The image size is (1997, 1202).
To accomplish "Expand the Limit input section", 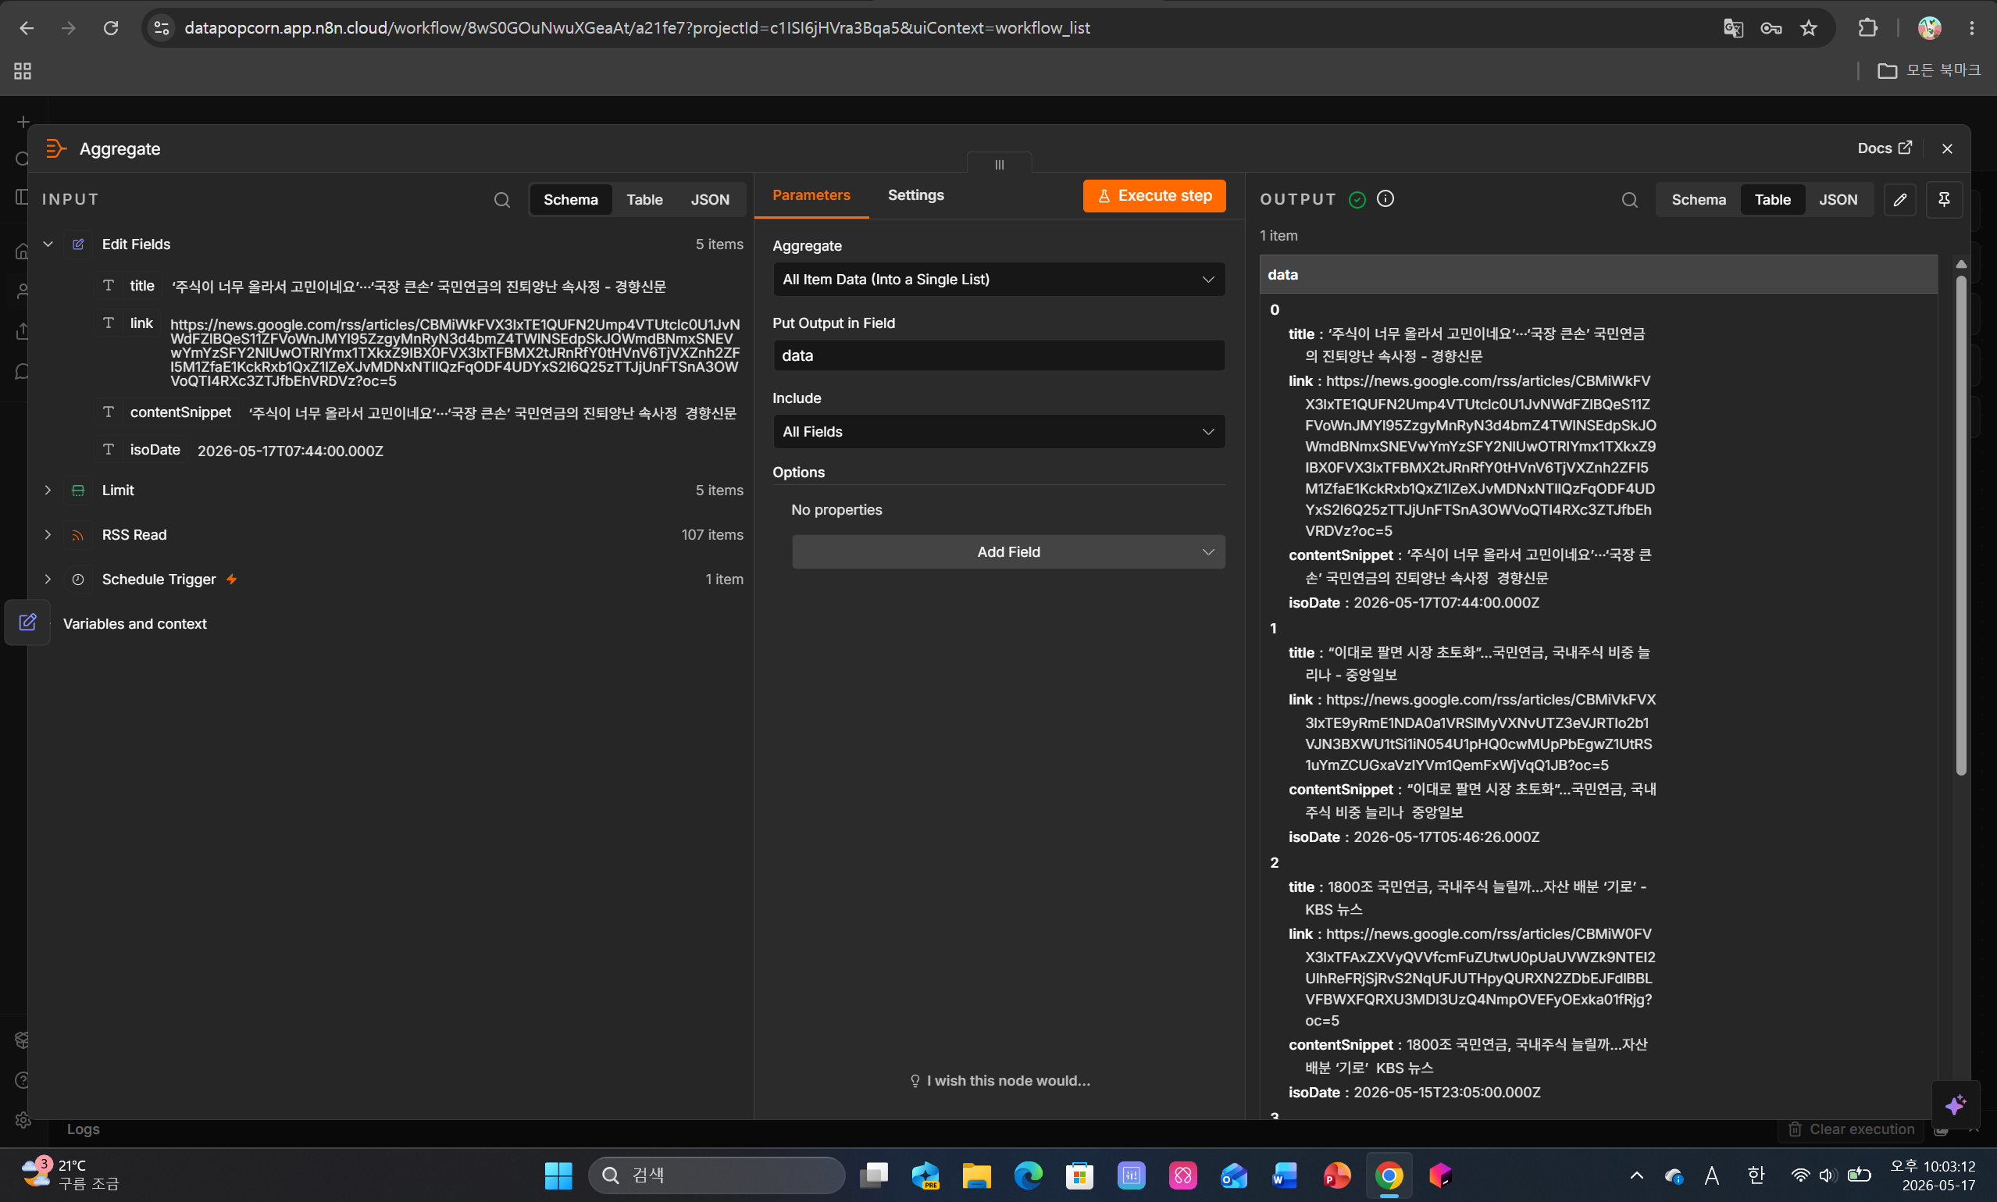I will tap(48, 490).
